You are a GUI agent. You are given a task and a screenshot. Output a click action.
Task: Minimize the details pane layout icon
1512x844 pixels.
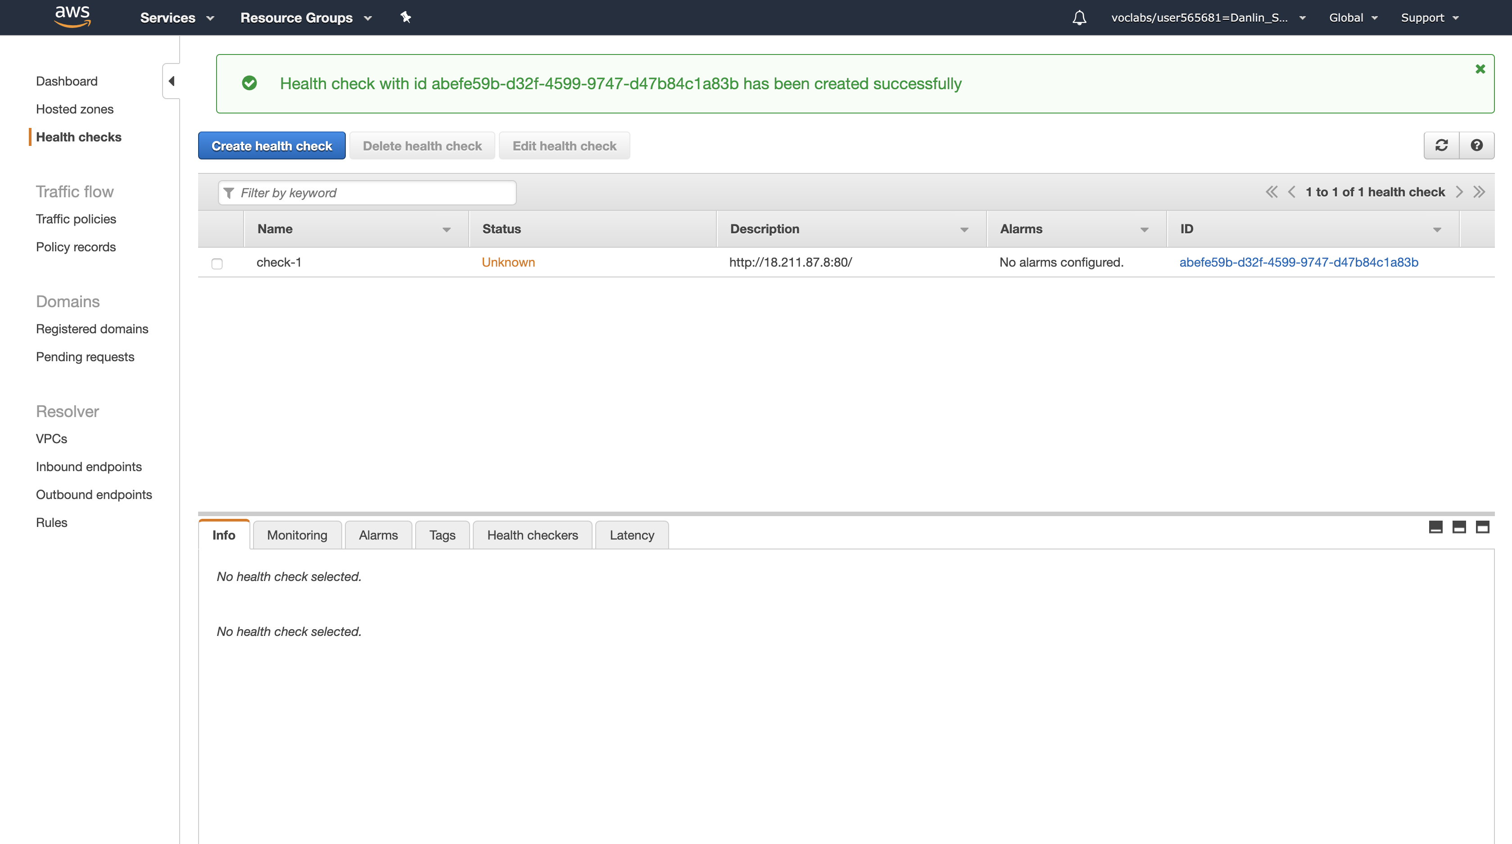(1436, 527)
